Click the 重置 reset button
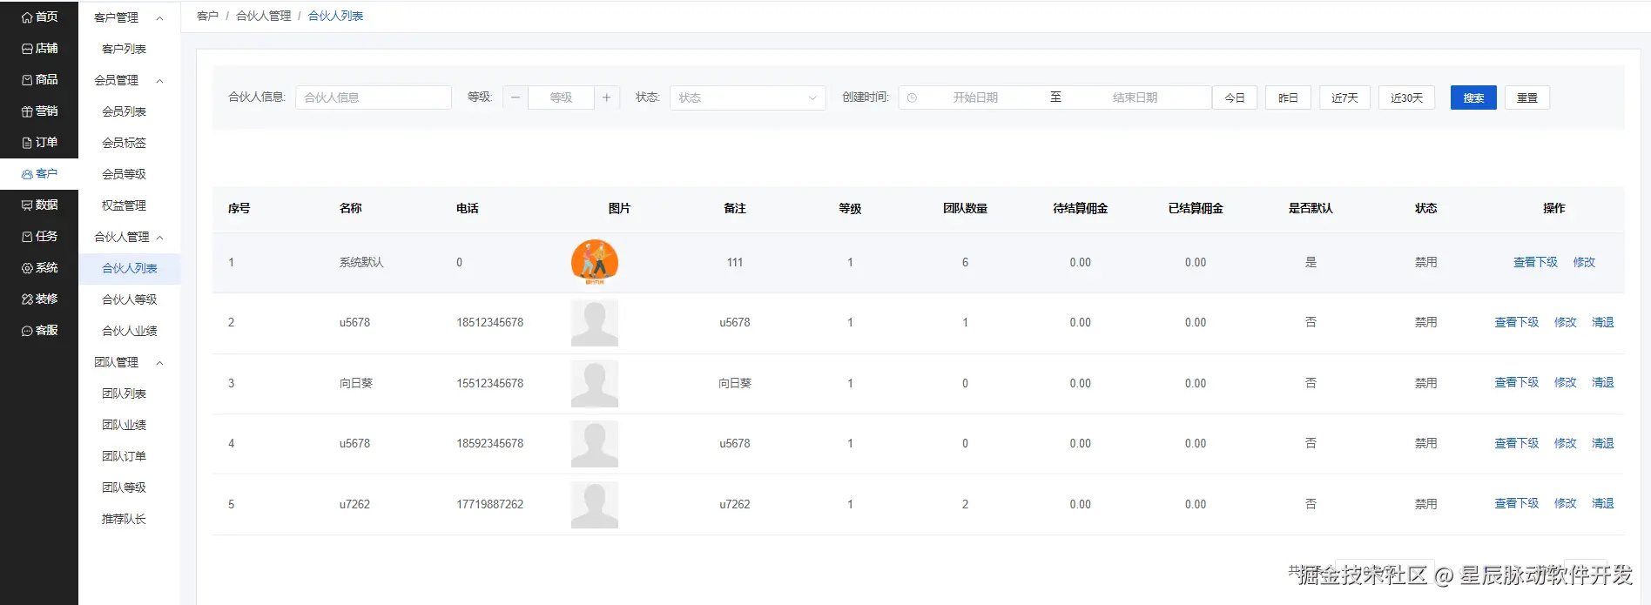 pos(1527,97)
